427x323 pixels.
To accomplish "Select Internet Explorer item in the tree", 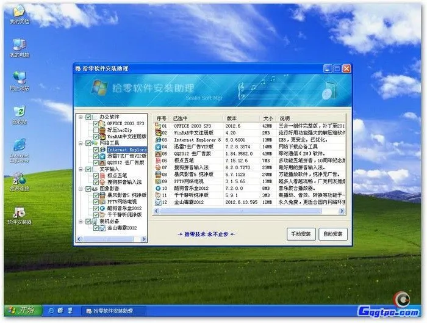I will coord(127,150).
